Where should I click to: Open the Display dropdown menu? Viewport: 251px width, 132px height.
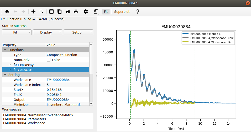tap(48, 32)
